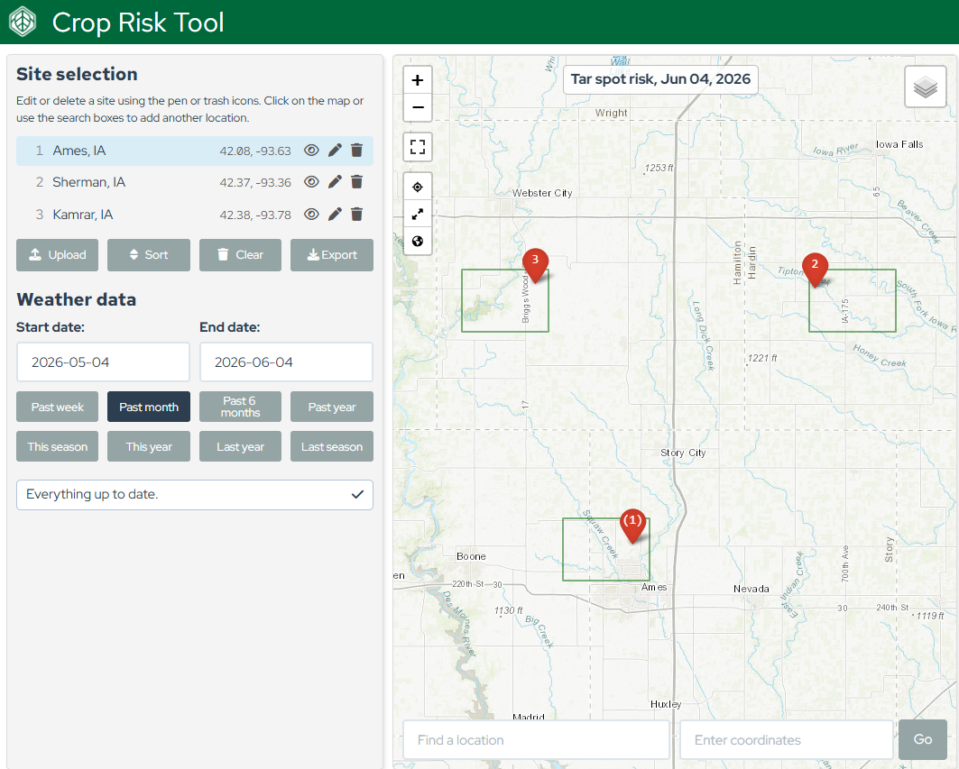
Task: Select This year date range
Action: 149,446
